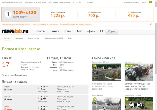
Task: Switch to the Курс валют tab
Action: click(x=19, y=38)
